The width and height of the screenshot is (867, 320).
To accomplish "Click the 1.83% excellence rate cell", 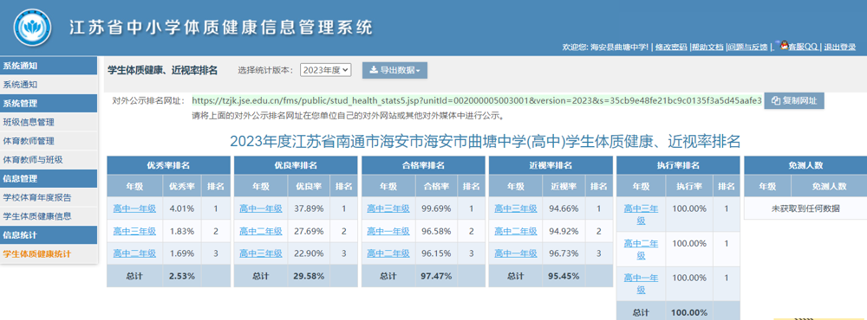I will (182, 231).
